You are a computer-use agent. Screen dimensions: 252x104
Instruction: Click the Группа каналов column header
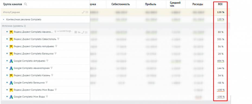point(12,4)
